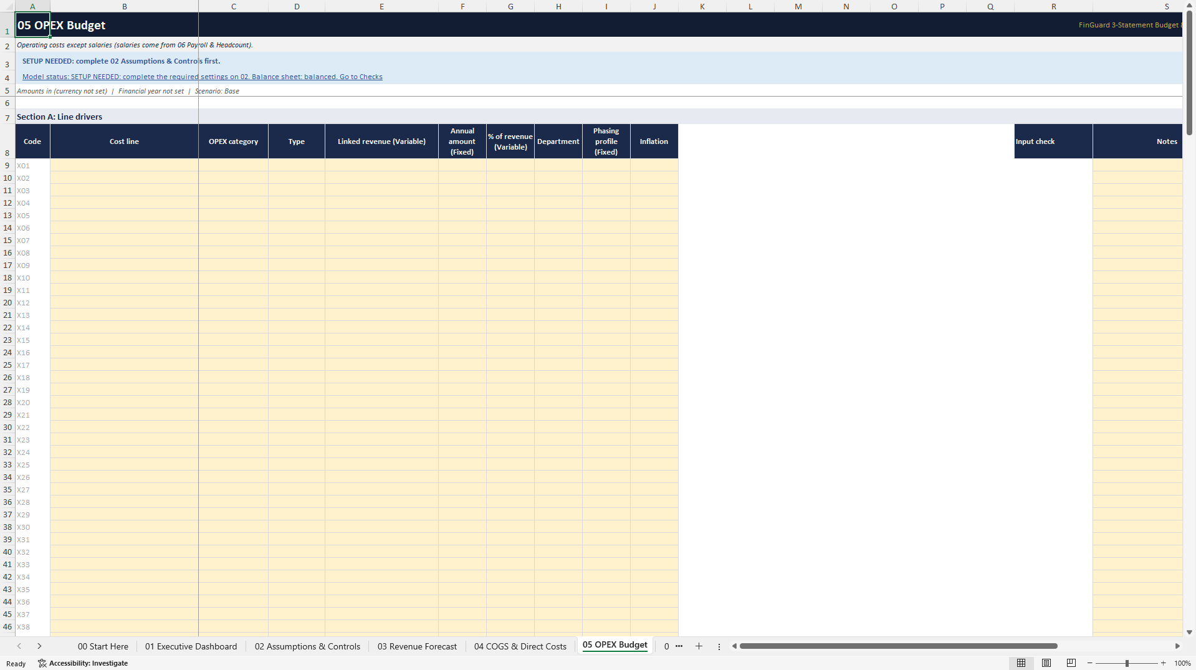Click the Inflation column header cell

[654, 141]
